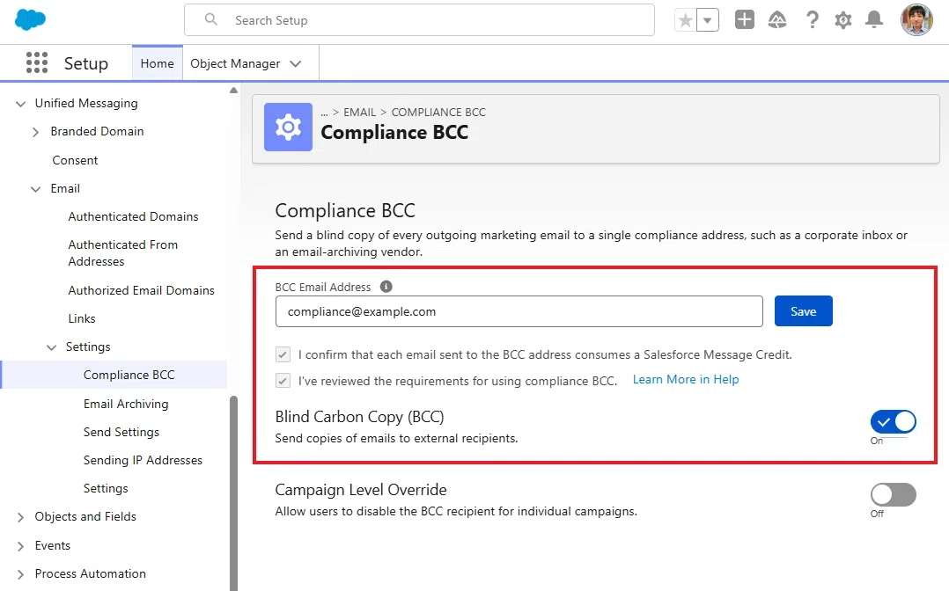The width and height of the screenshot is (949, 591).
Task: Open the help question mark icon
Action: [813, 20]
